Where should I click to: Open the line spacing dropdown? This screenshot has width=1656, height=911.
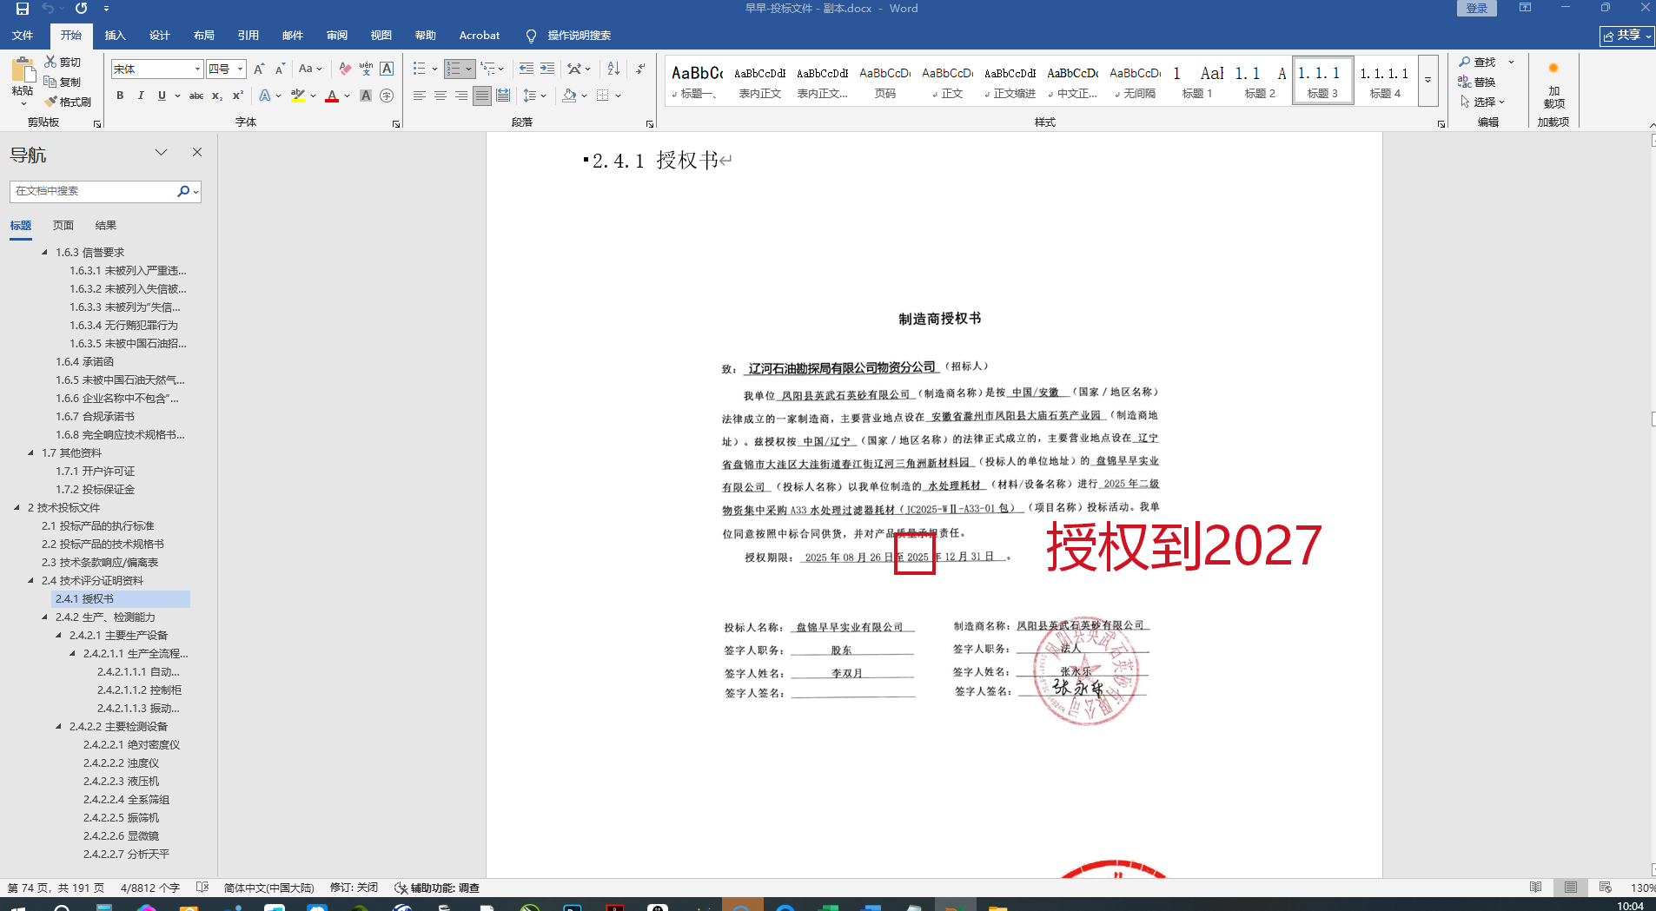(533, 96)
